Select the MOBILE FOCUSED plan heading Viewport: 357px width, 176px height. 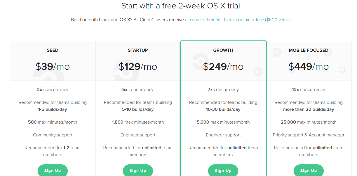pos(309,50)
